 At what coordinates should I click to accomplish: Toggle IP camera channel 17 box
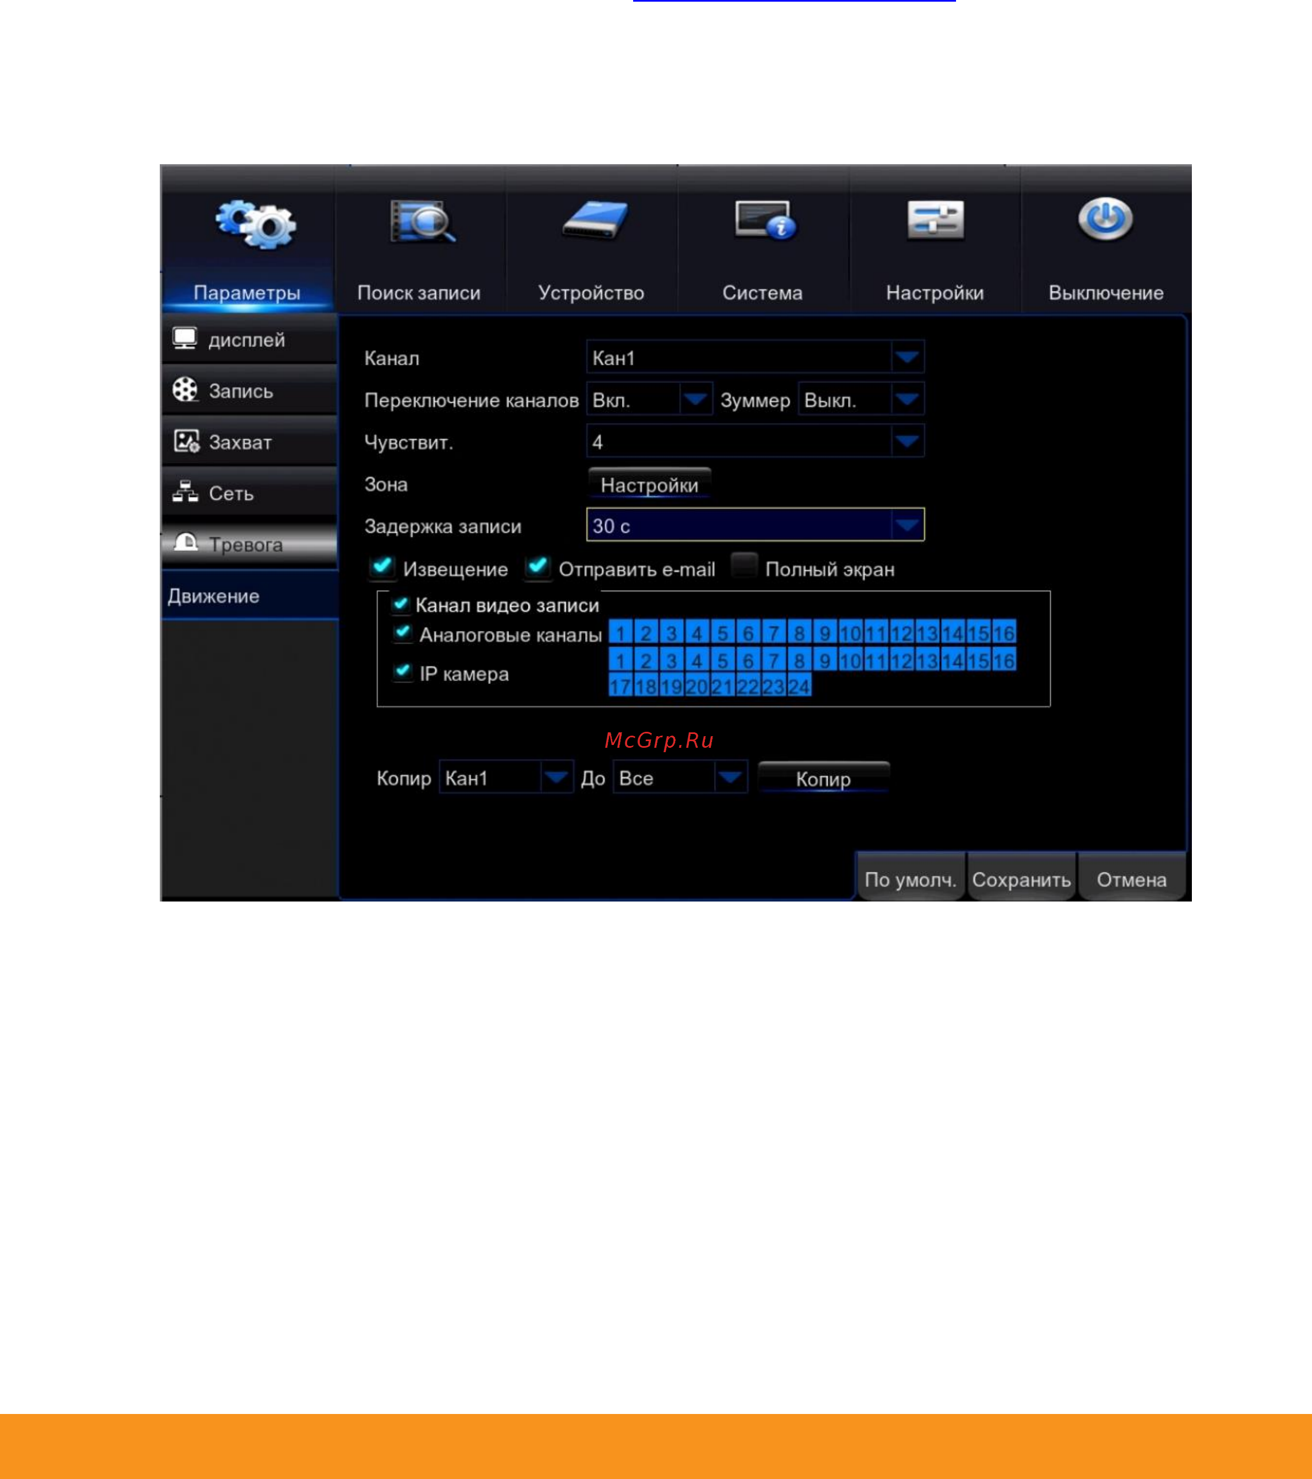pyautogui.click(x=620, y=685)
